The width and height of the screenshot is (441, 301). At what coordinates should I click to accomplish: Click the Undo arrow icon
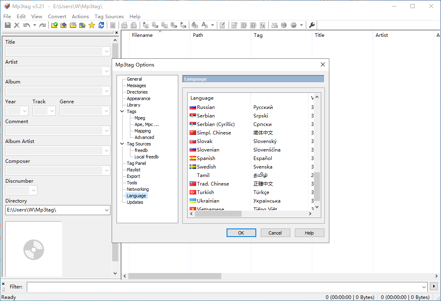click(x=27, y=25)
